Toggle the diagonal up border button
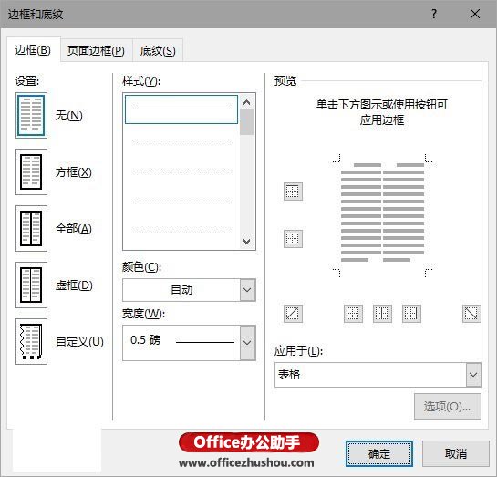The width and height of the screenshot is (497, 477). tap(293, 314)
